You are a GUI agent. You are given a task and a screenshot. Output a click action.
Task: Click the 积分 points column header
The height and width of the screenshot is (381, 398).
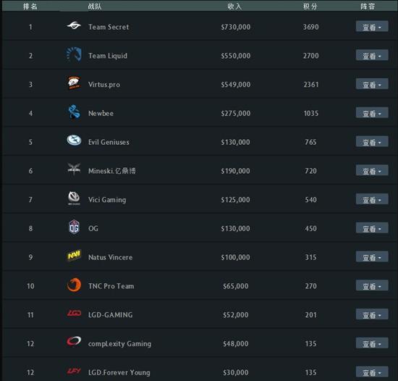(310, 7)
